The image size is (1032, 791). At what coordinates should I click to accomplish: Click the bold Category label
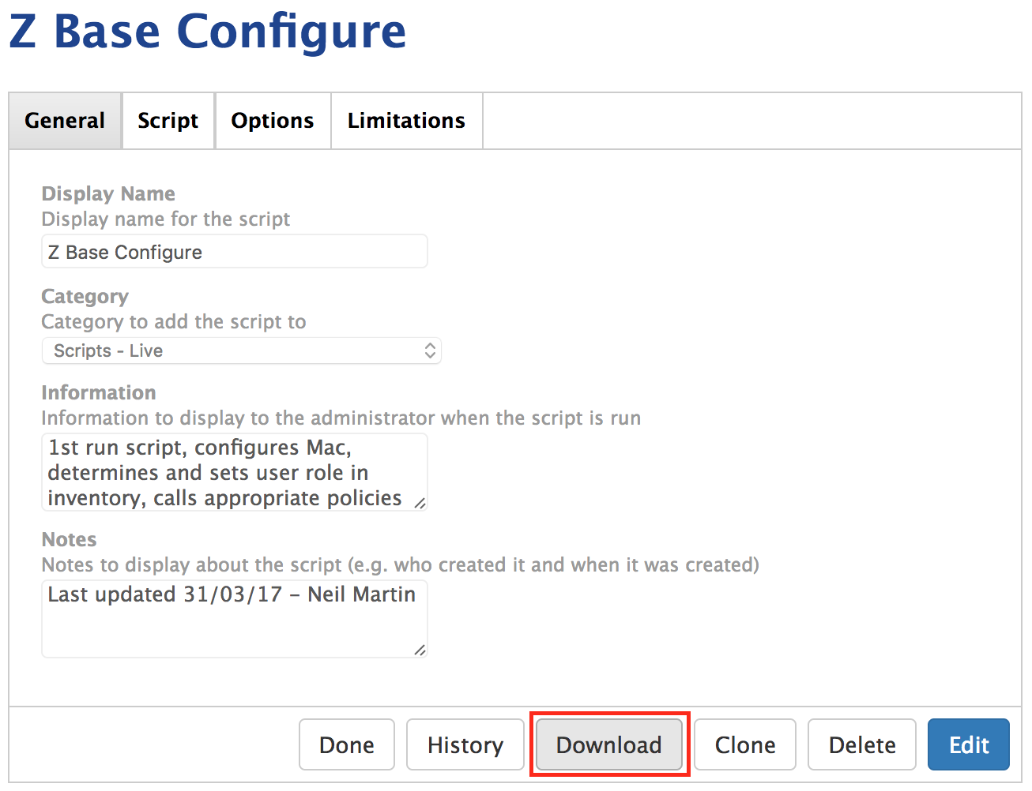[x=85, y=297]
